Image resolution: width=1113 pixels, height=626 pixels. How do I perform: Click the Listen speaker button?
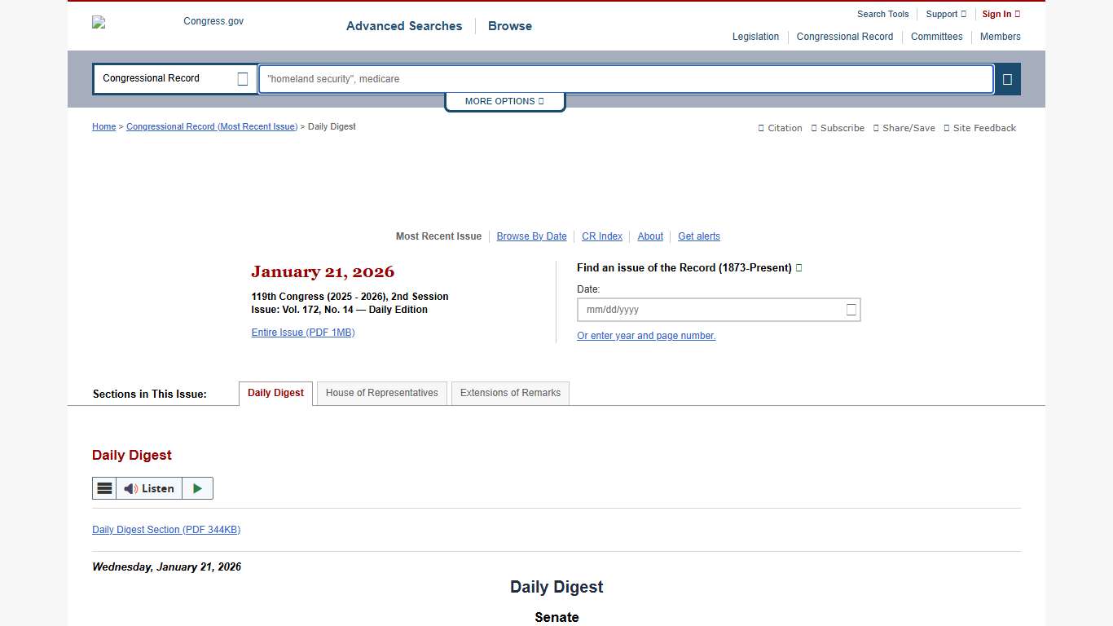[149, 488]
